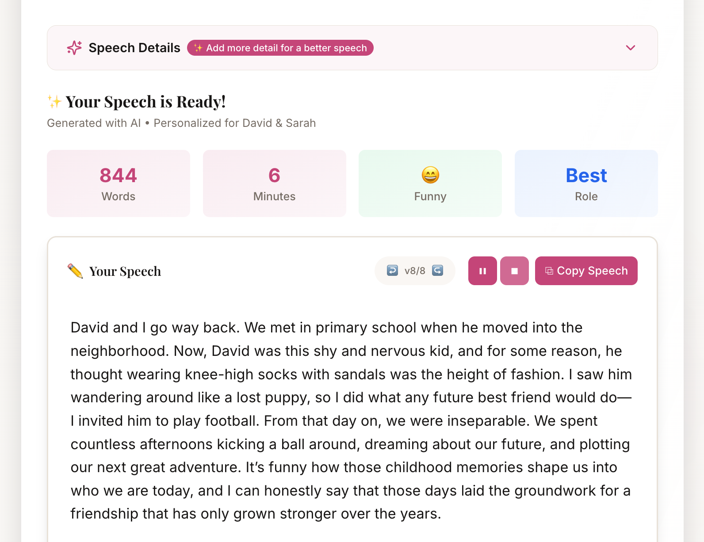Stop the speech narration
Viewport: 704px width, 542px height.
coord(514,271)
